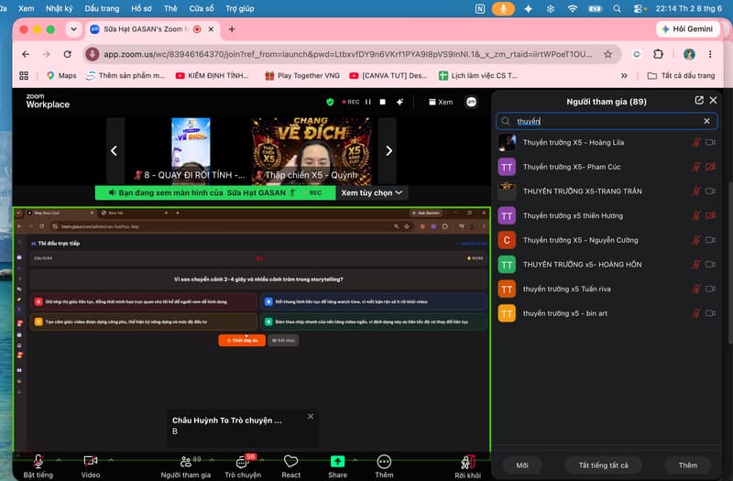
Task: Clear the participant search field
Action: (x=706, y=121)
